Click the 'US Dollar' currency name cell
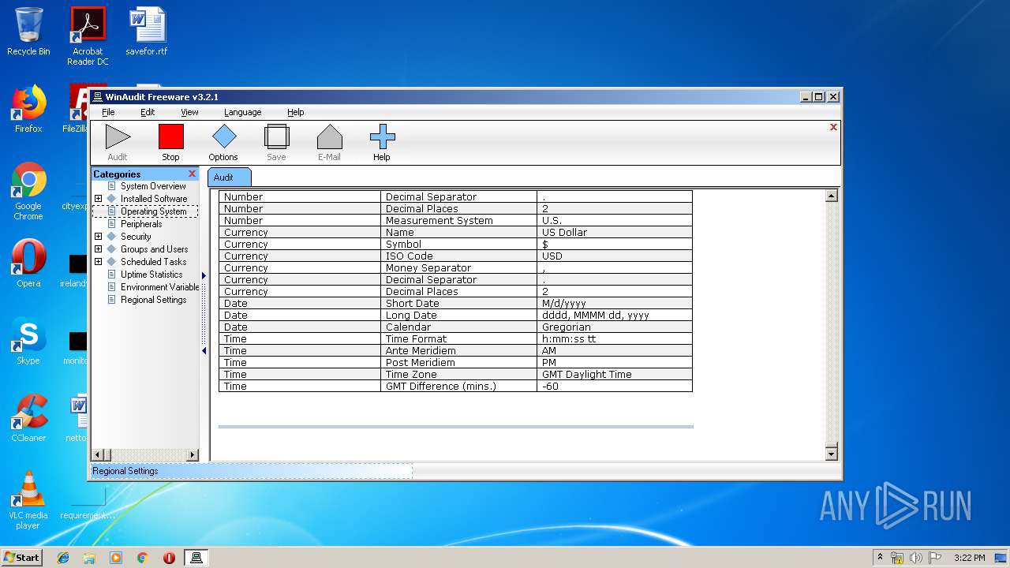This screenshot has width=1010, height=568. (x=614, y=233)
